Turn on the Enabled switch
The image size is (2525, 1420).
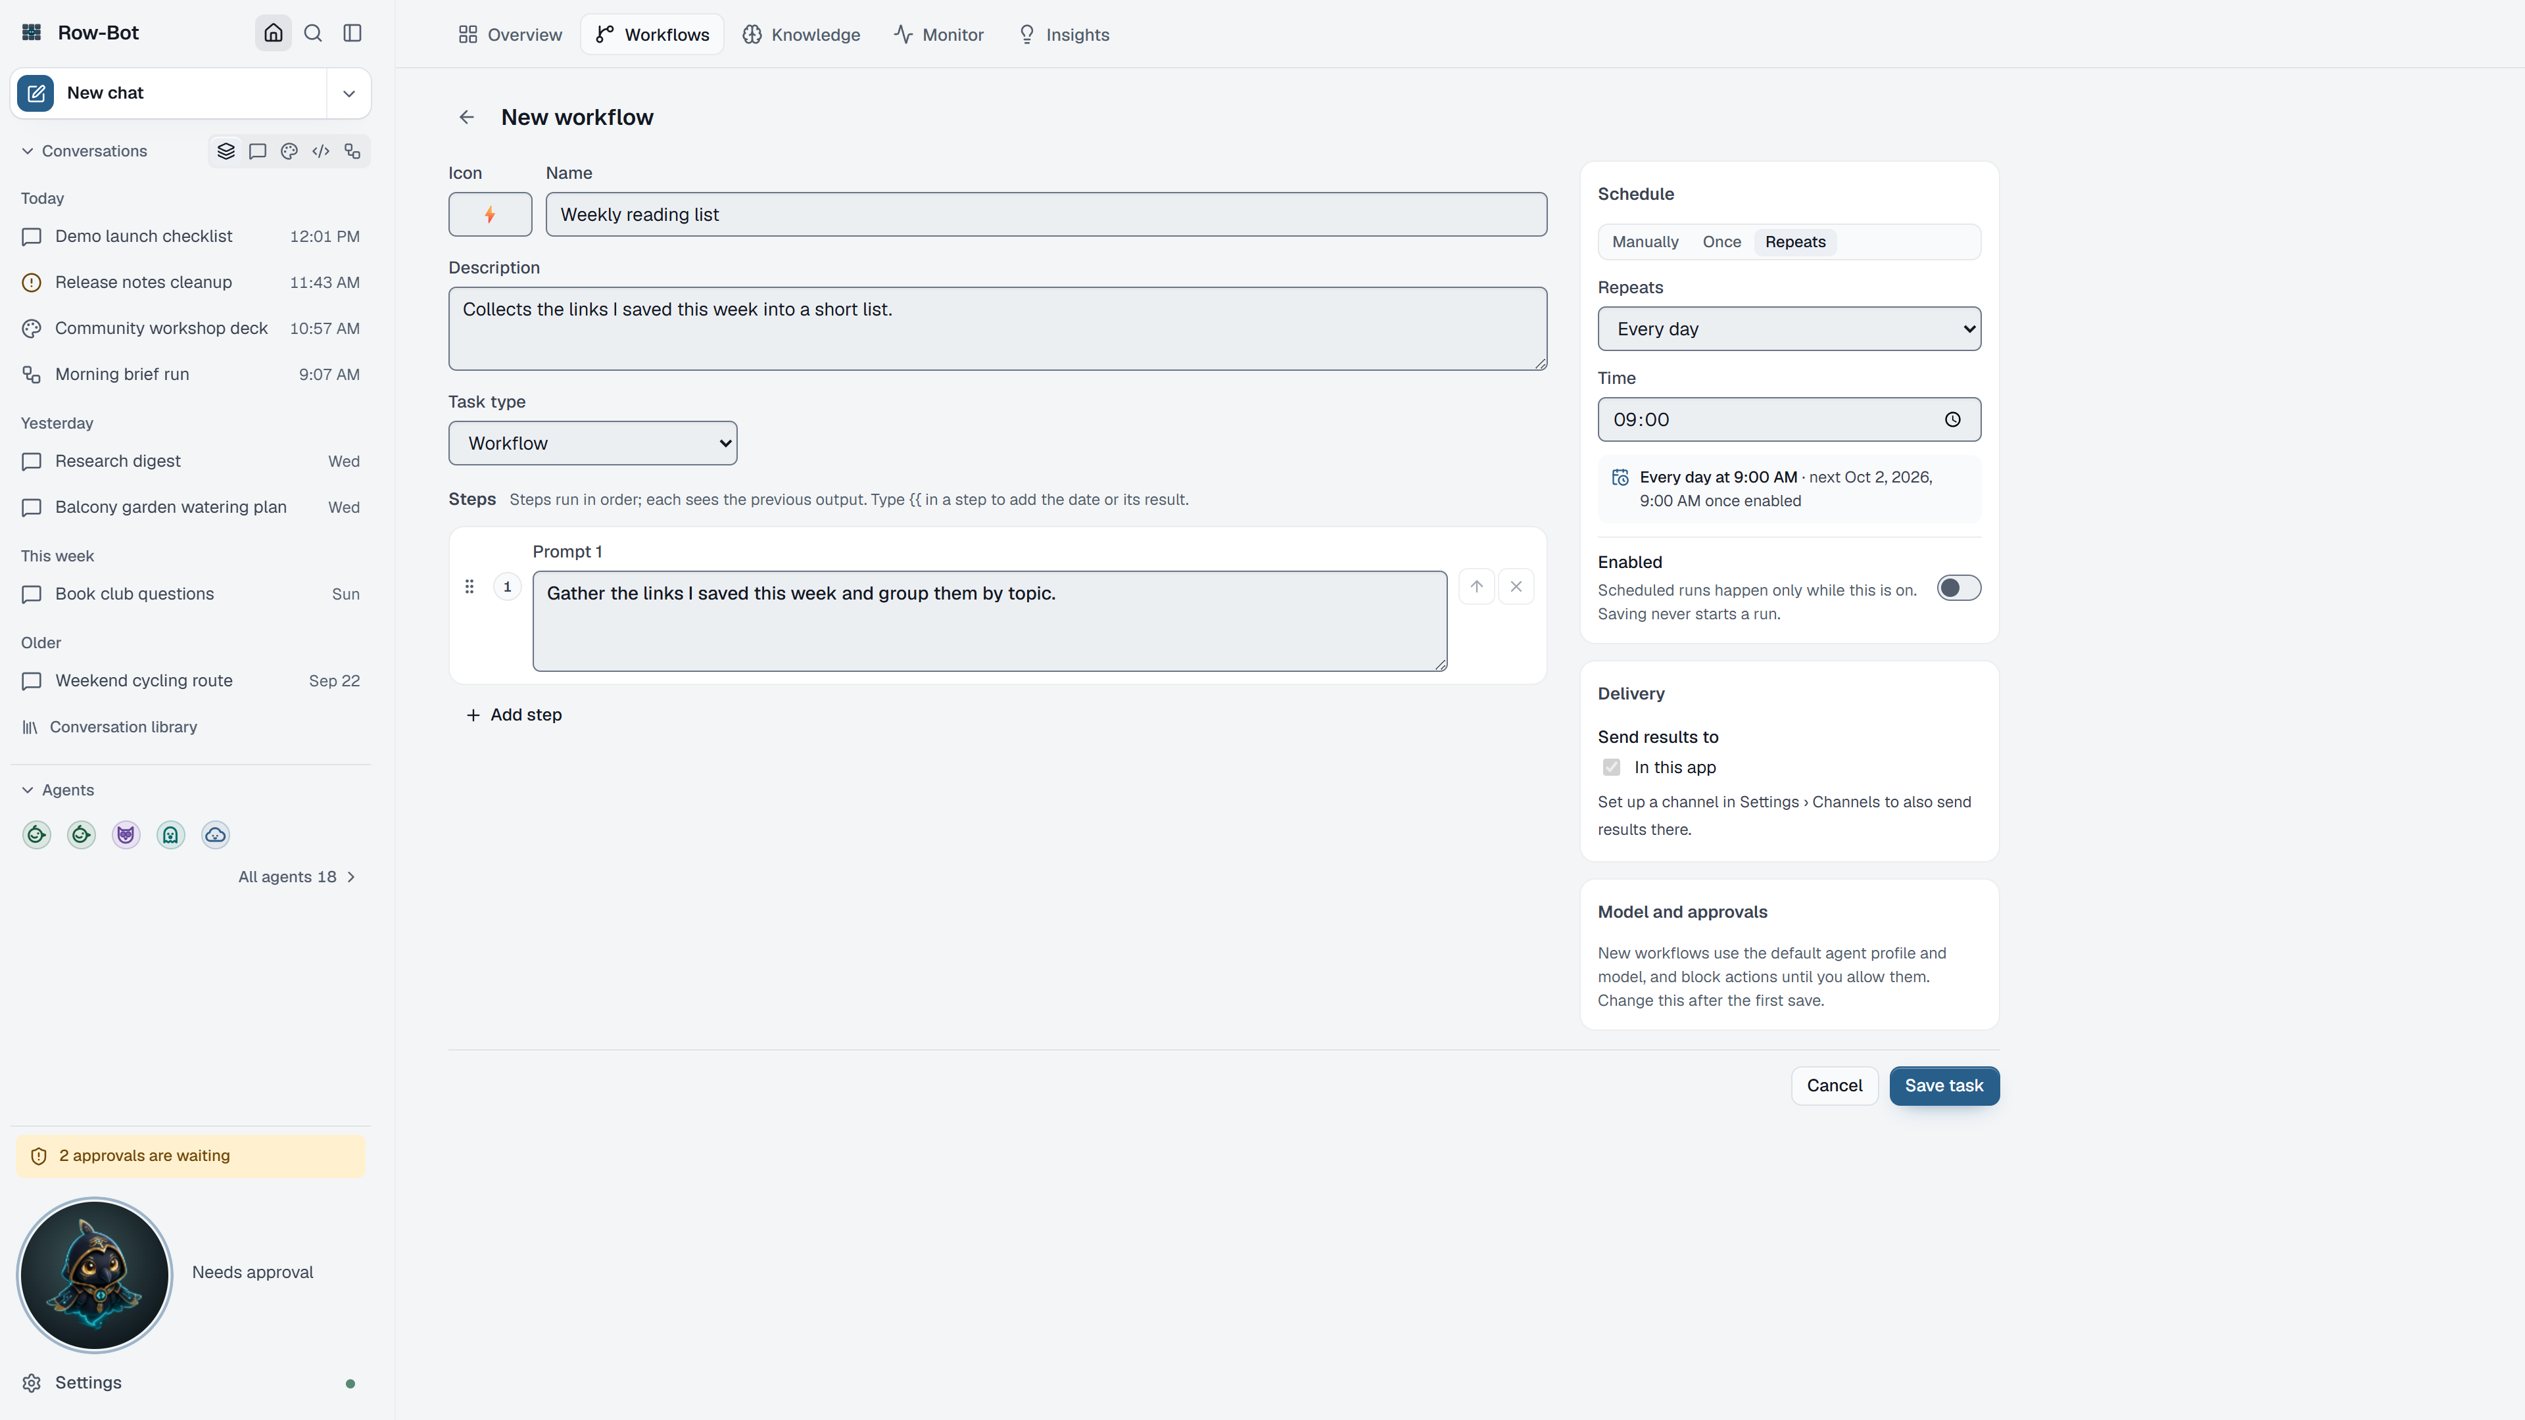click(x=1958, y=588)
